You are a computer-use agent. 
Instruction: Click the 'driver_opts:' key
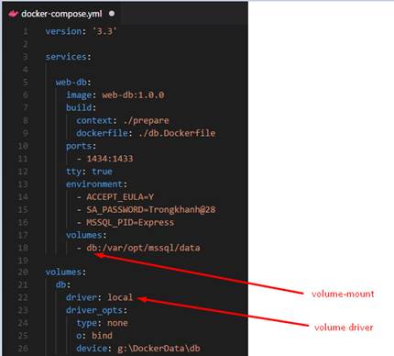click(96, 310)
